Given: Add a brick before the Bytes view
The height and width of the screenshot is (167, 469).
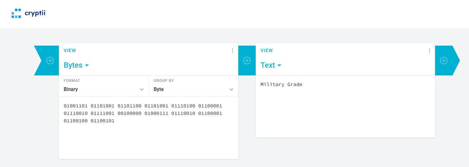Looking at the screenshot, I should [50, 61].
